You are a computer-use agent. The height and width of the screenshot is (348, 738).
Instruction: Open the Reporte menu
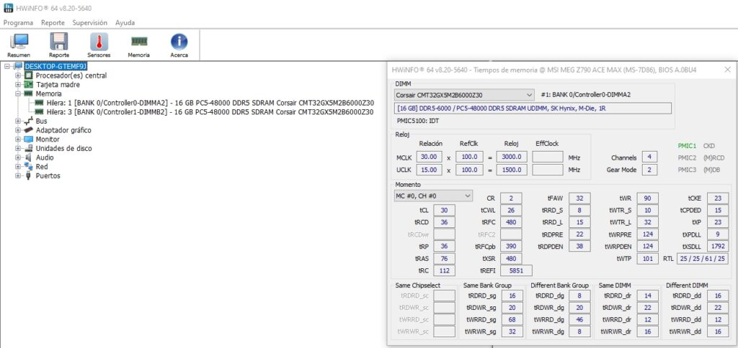pyautogui.click(x=53, y=22)
